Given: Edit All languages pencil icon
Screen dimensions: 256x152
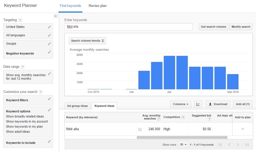Looking at the screenshot, I should click(x=49, y=35).
